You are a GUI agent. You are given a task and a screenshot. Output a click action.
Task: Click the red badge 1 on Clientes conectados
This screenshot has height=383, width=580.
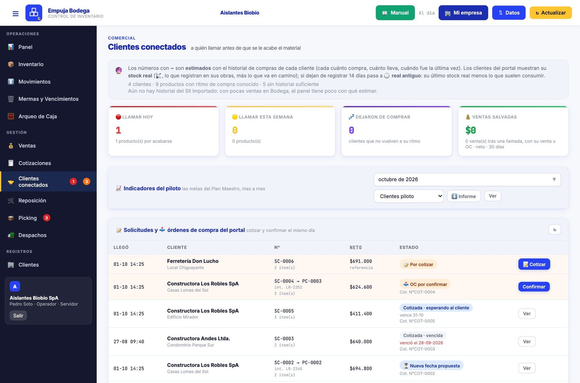point(73,181)
